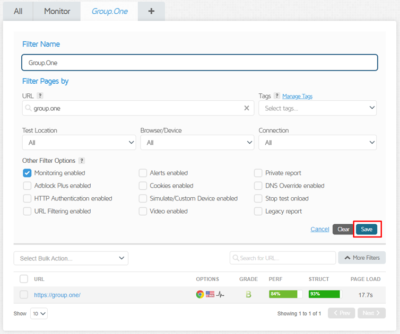Screen dimensions: 400x334
Task: Click the Tags help question mark icon
Action: pos(276,96)
